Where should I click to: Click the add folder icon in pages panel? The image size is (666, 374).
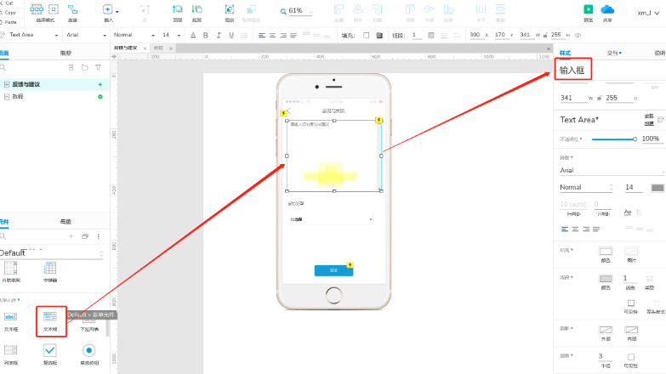(84, 67)
